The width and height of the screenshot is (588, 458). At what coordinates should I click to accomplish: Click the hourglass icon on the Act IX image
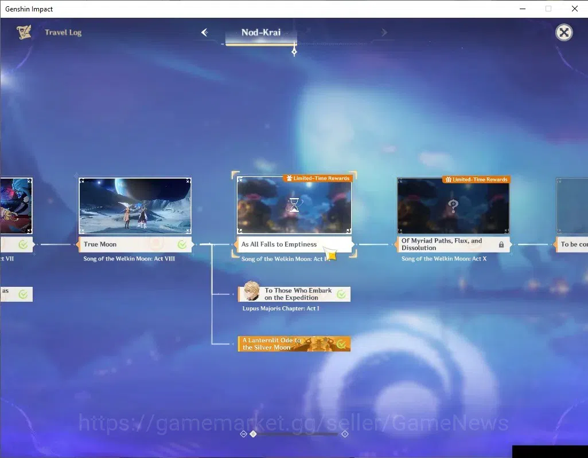click(294, 205)
